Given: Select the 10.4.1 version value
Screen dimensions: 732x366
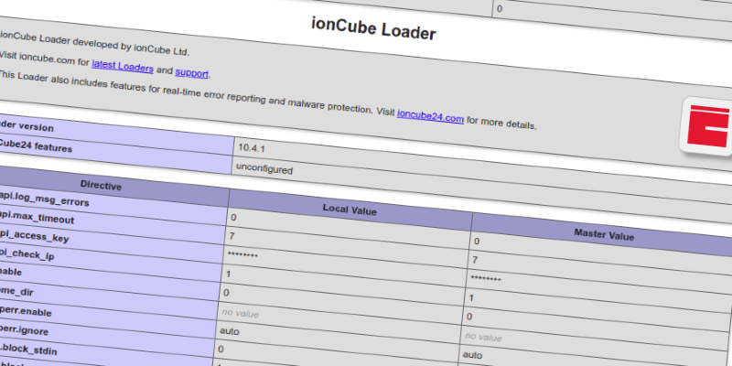Looking at the screenshot, I should (253, 145).
